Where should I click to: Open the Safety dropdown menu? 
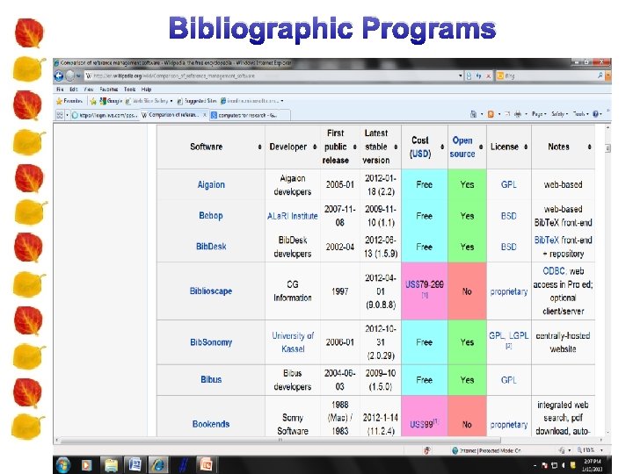(559, 114)
